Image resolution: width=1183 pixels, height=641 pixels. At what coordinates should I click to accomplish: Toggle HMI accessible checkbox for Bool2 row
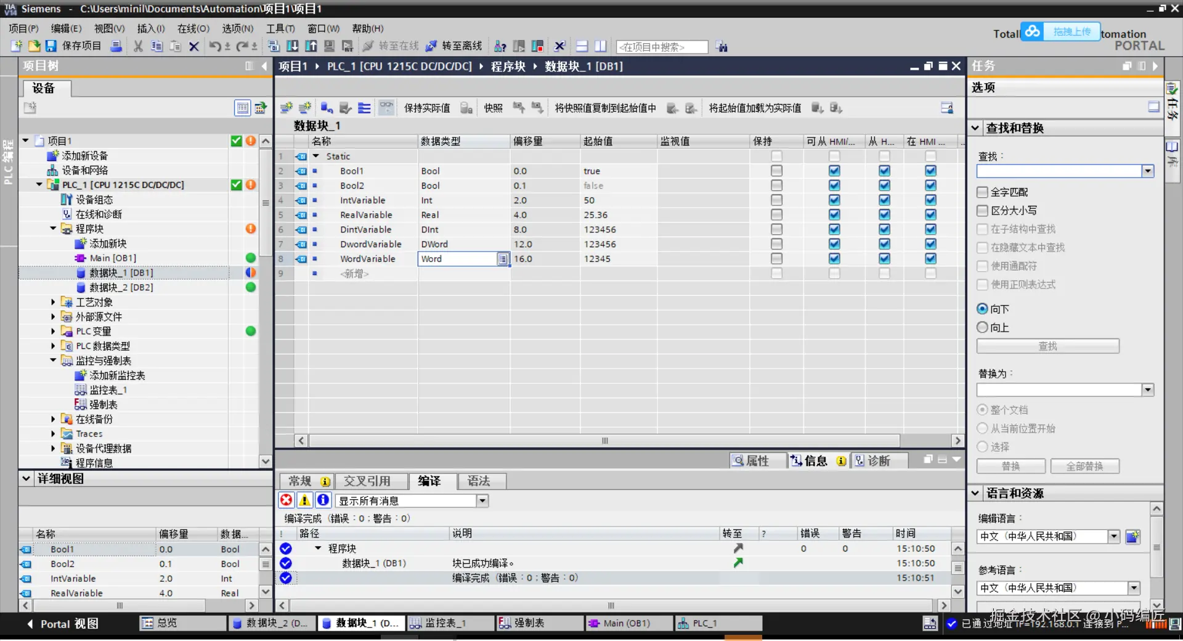click(834, 186)
